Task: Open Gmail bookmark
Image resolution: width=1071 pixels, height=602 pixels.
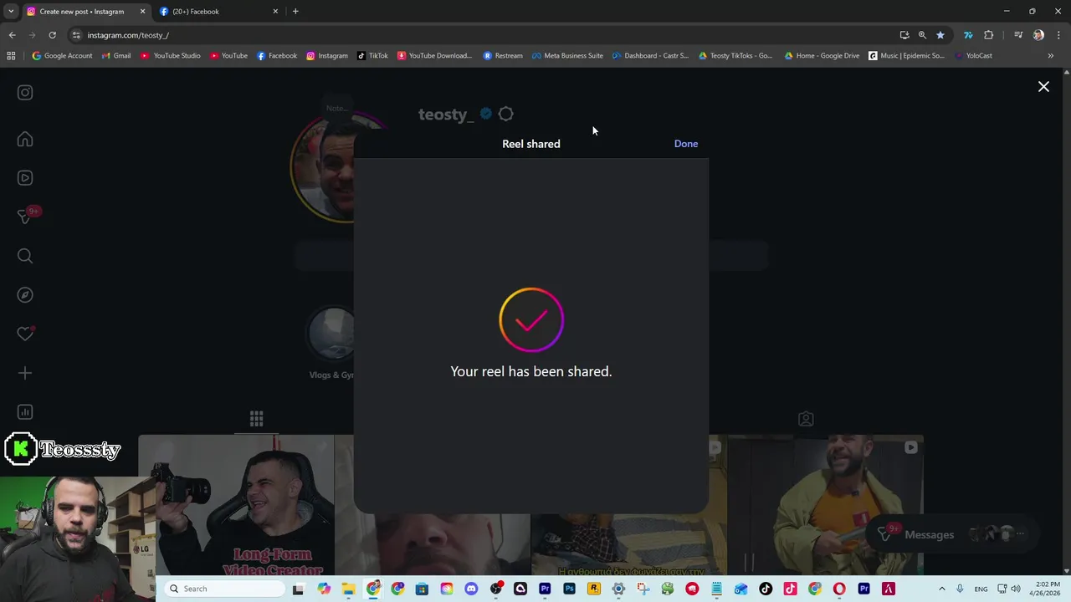Action: tap(116, 56)
